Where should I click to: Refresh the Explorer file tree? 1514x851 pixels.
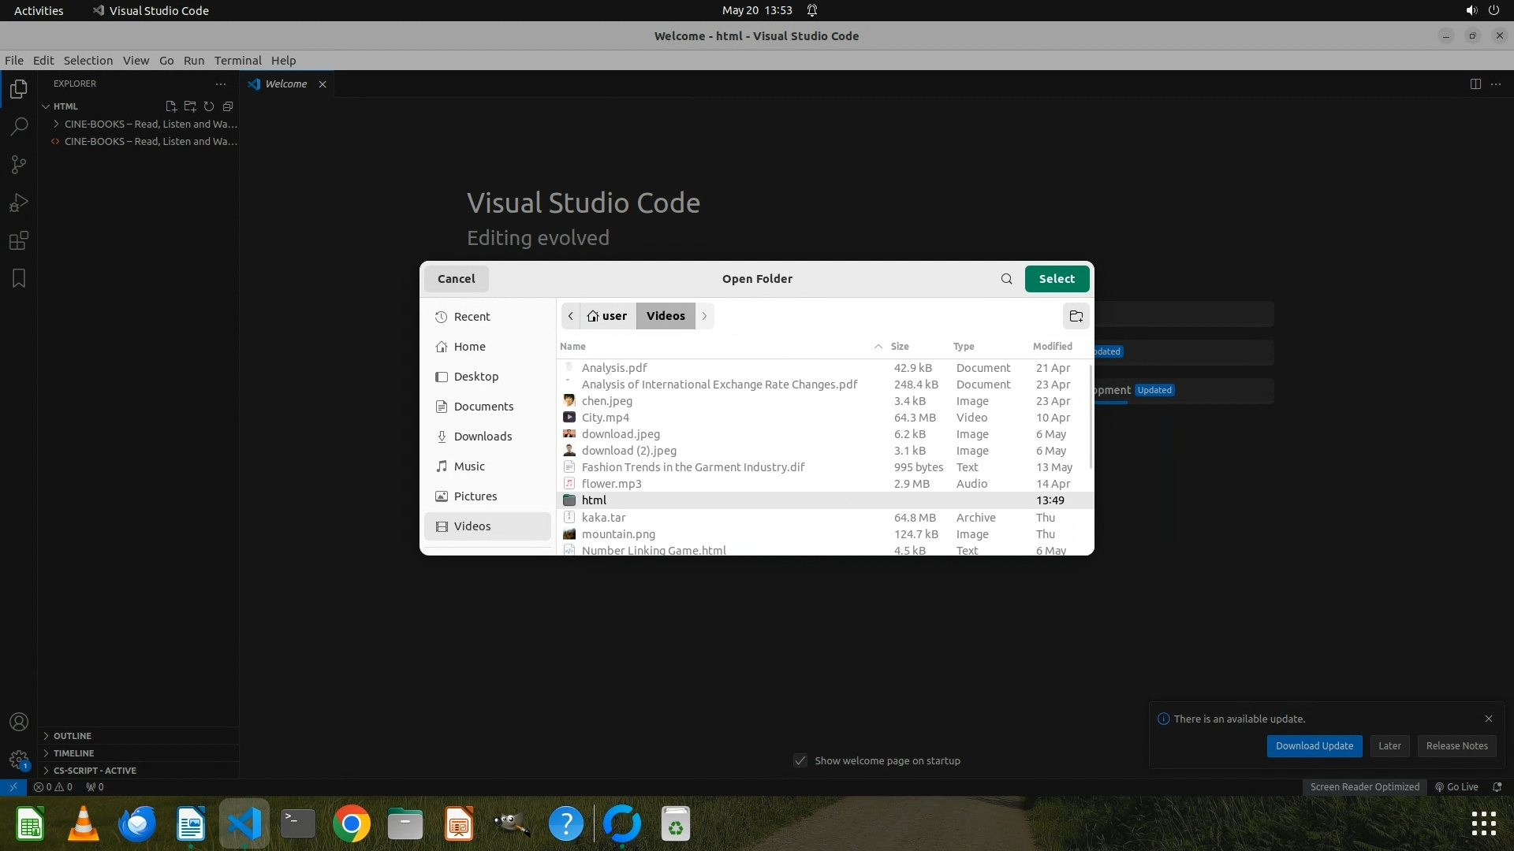(x=209, y=106)
